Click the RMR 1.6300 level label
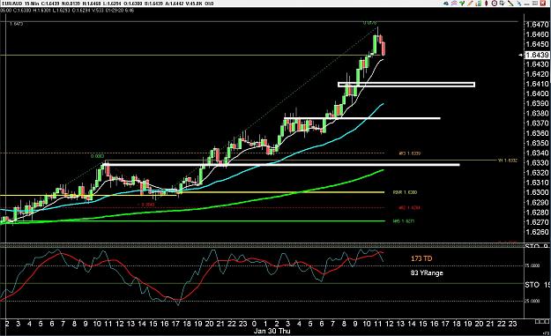The height and width of the screenshot is (336, 551). point(405,192)
